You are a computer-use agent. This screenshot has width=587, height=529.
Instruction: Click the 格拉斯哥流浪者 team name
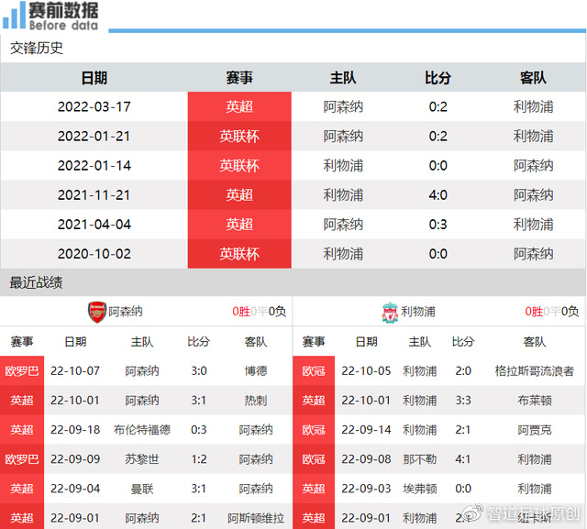[x=534, y=370]
